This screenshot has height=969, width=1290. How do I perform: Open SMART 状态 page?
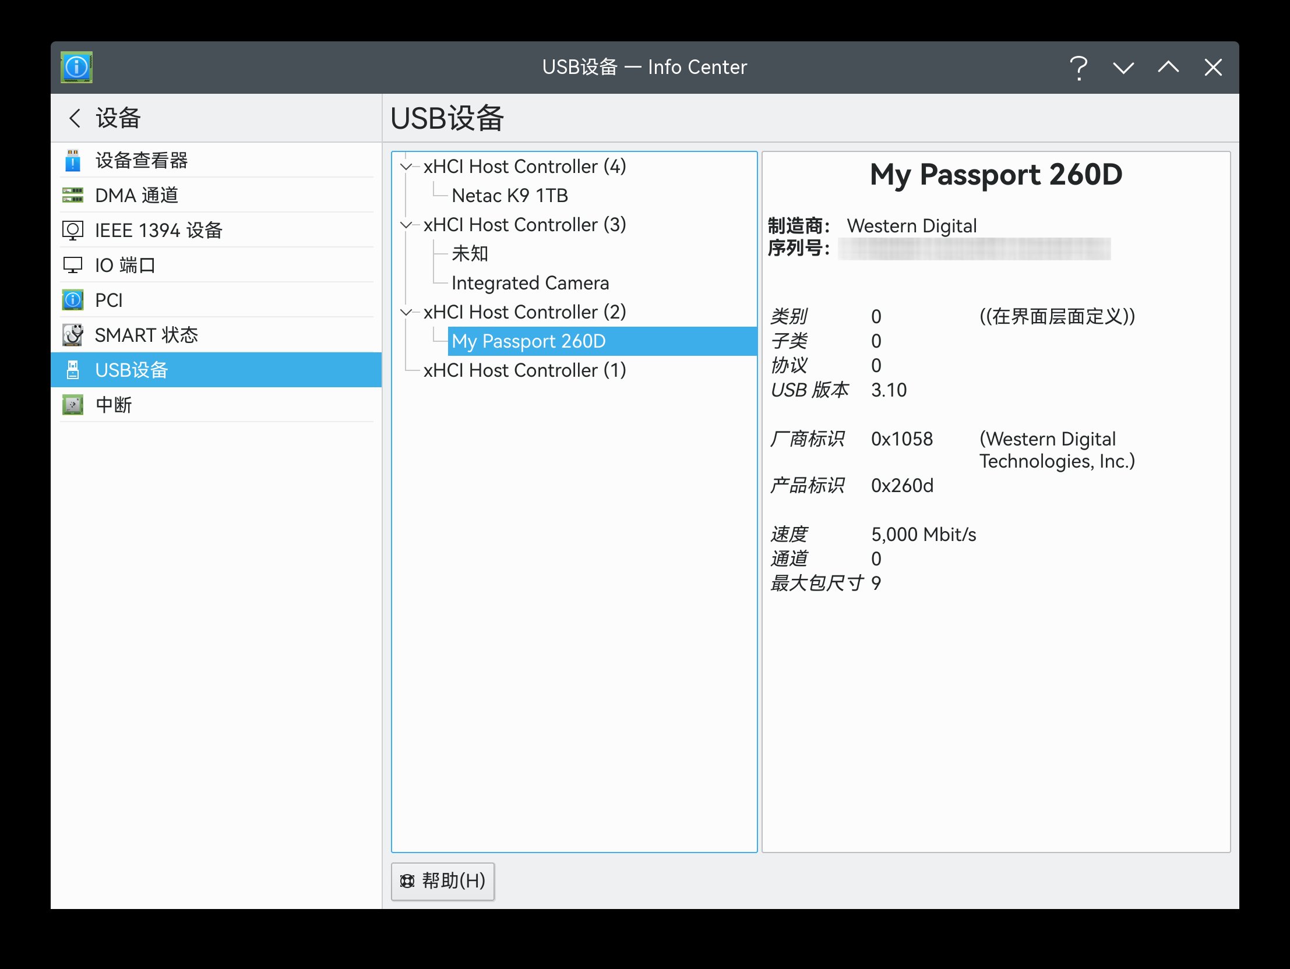click(x=216, y=335)
